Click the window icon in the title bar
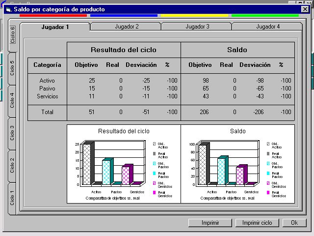 point(8,9)
